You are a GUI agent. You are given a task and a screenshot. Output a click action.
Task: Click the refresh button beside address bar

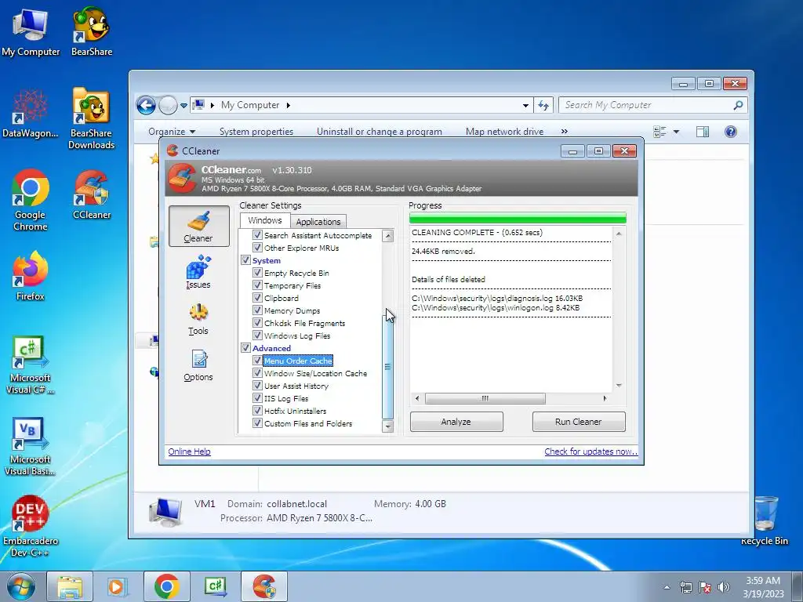pyautogui.click(x=543, y=106)
